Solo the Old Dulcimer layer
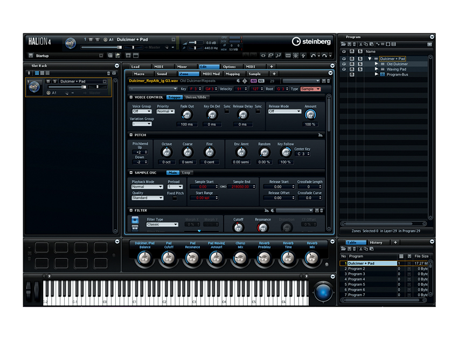458x344 pixels. [360, 64]
